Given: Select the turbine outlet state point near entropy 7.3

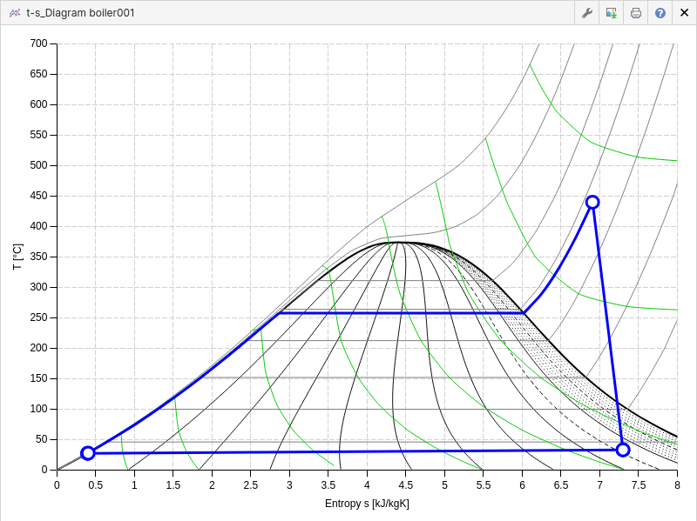Looking at the screenshot, I should pos(623,450).
